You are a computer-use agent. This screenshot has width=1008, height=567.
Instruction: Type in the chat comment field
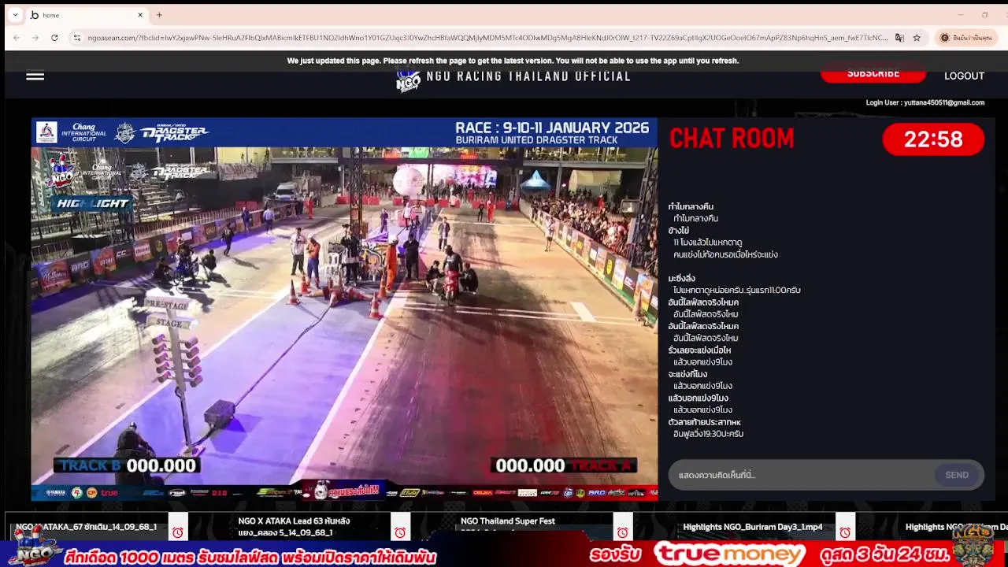[x=802, y=475]
